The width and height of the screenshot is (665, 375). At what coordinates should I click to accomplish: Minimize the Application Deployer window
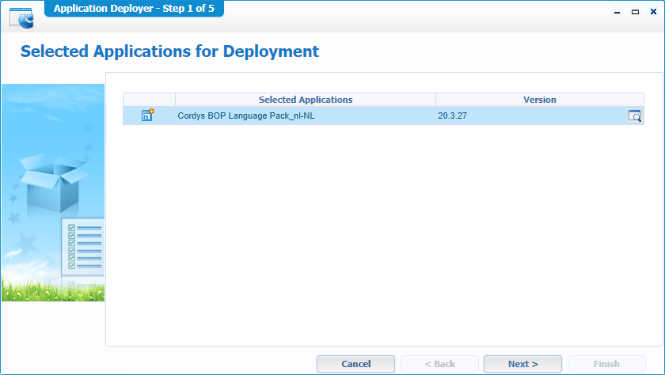[x=617, y=12]
